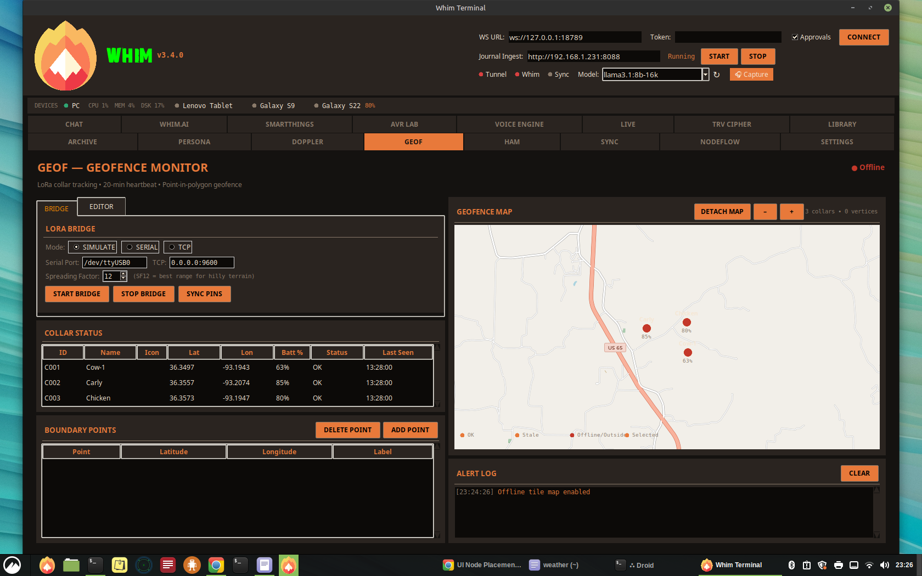Viewport: 922px width, 576px height.
Task: Toggle the Approvals checkbox
Action: coord(795,37)
